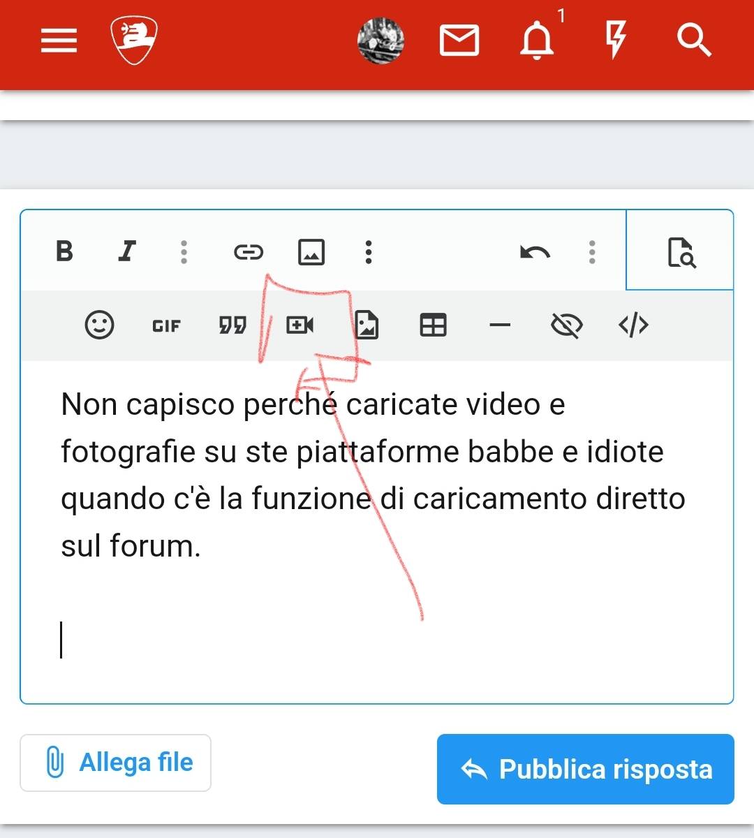The height and width of the screenshot is (838, 754).
Task: Insert a link using chain icon
Action: (x=248, y=251)
